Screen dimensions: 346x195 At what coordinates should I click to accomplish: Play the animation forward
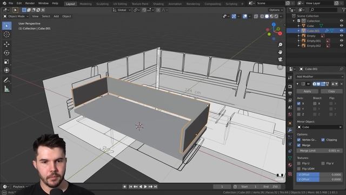[145, 186]
